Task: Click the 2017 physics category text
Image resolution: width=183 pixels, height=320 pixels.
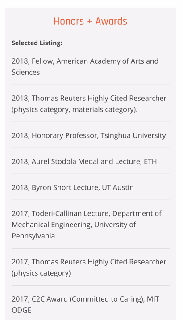Action: [41, 273]
